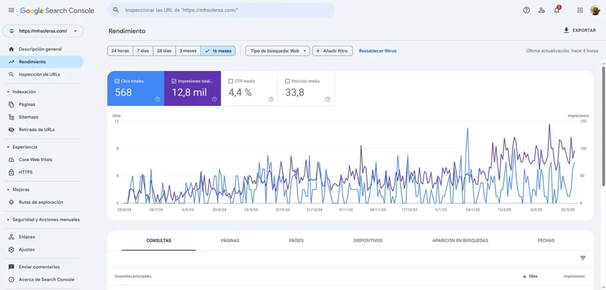Switch to the PÁGINAS tab
The height and width of the screenshot is (290, 606).
click(x=230, y=241)
